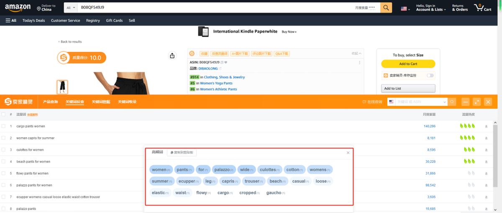This screenshot has width=502, height=213.
Task: Check the select-all checkbox in table header
Action: coord(3,114)
